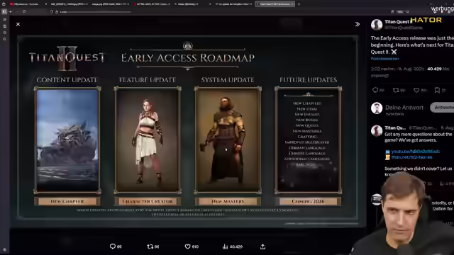Click the top chevron icon in browser sidebar
Viewport: 454px width, 255px height.
4,19
